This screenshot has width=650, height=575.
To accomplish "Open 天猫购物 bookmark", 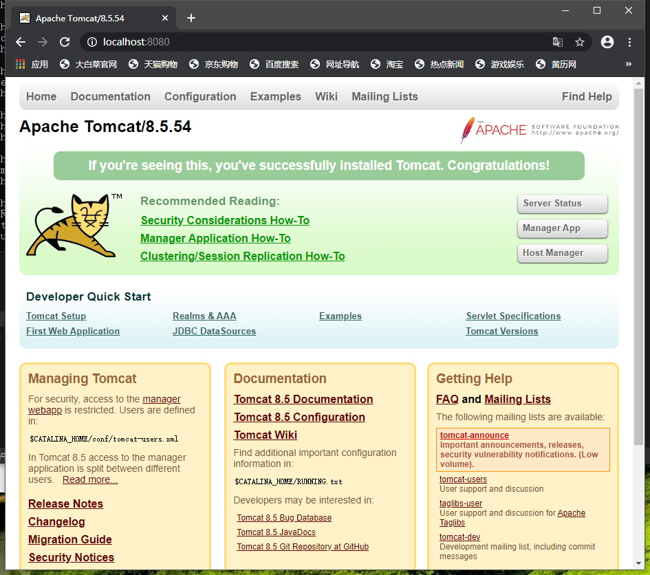I will (153, 64).
